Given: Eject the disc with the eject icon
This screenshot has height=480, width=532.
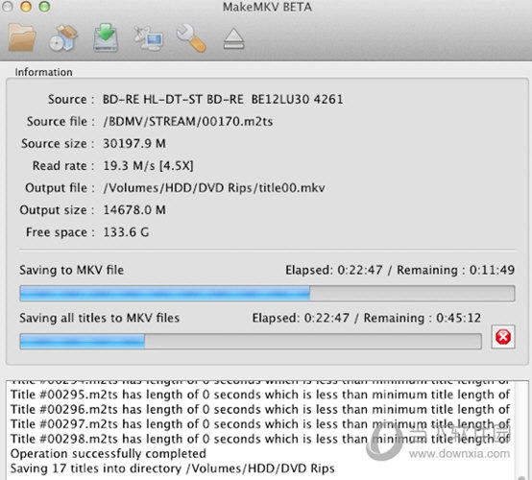Looking at the screenshot, I should [233, 39].
